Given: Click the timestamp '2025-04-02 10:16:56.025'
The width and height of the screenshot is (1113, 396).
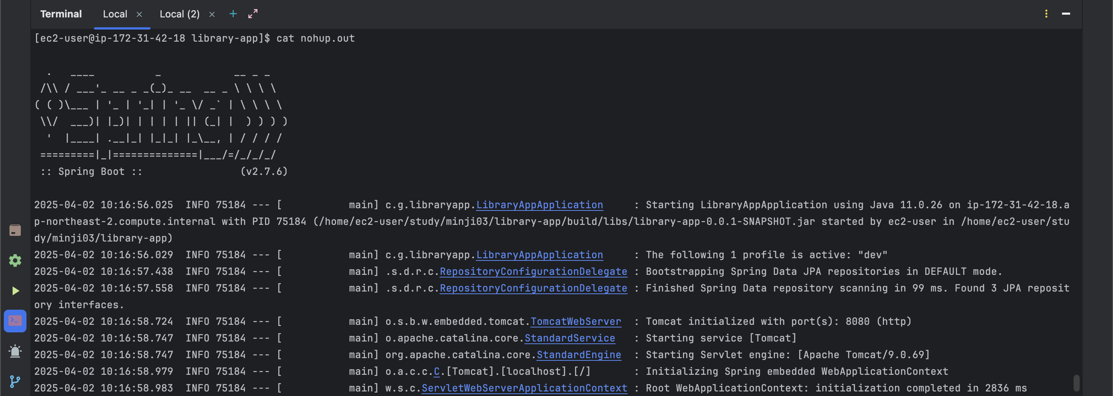Looking at the screenshot, I should point(104,205).
